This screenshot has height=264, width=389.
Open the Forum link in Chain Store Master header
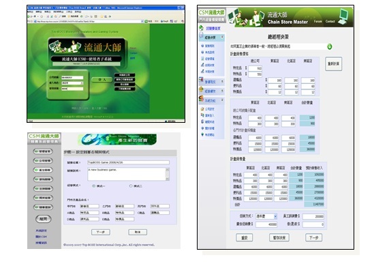click(317, 21)
